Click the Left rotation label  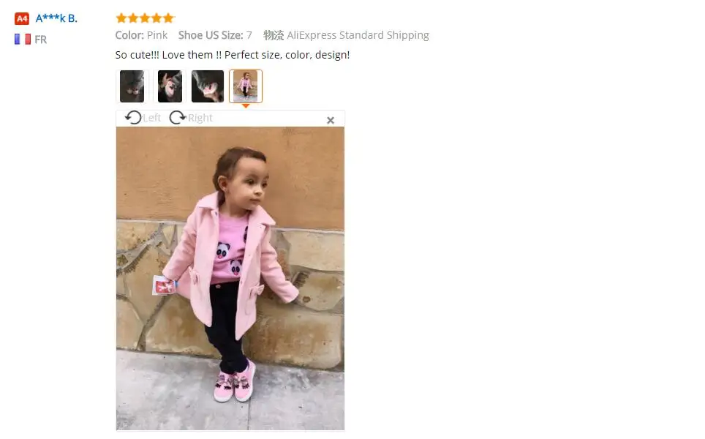click(x=152, y=118)
